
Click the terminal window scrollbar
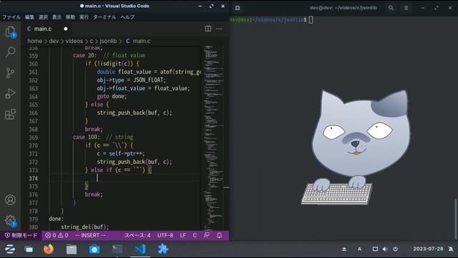pyautogui.click(x=455, y=218)
